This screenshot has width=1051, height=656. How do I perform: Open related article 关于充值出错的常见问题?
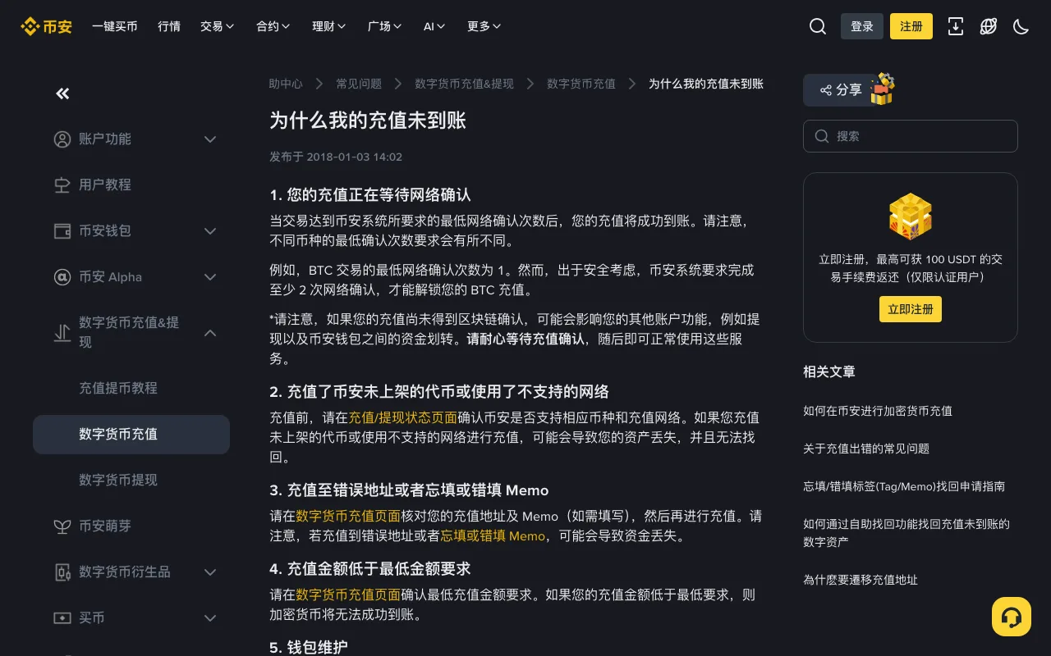(x=866, y=449)
